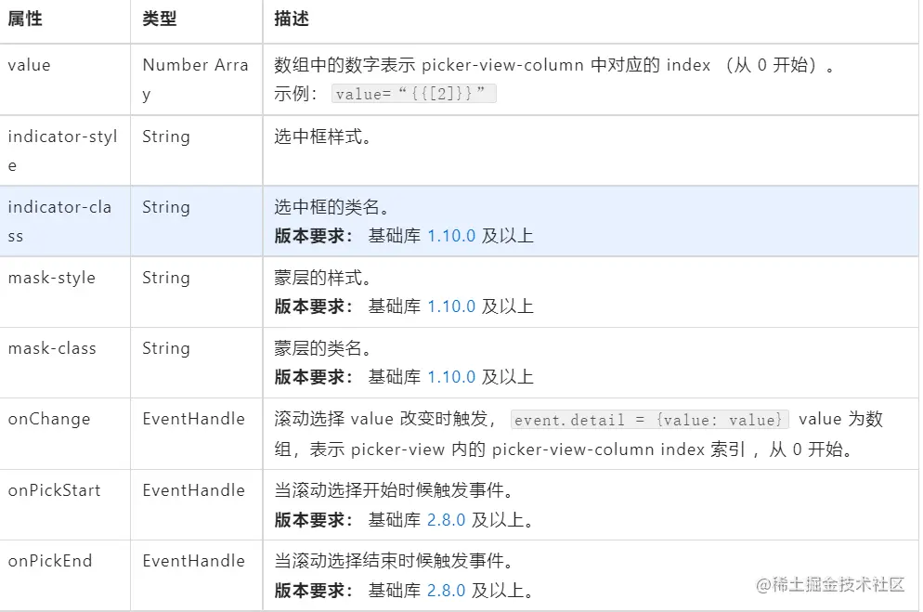Click the 属性 column header
Image resolution: width=923 pixels, height=612 pixels.
(25, 20)
